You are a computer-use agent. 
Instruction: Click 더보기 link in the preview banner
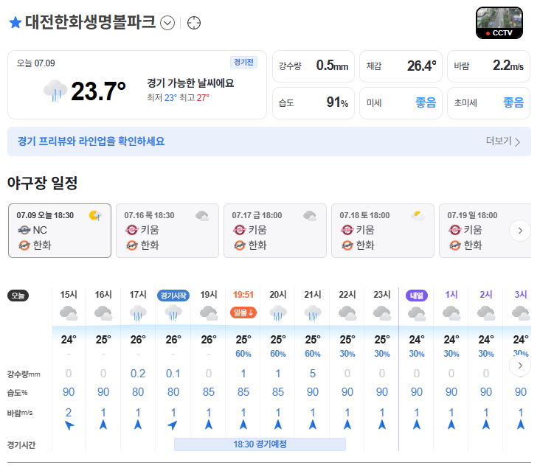point(503,142)
